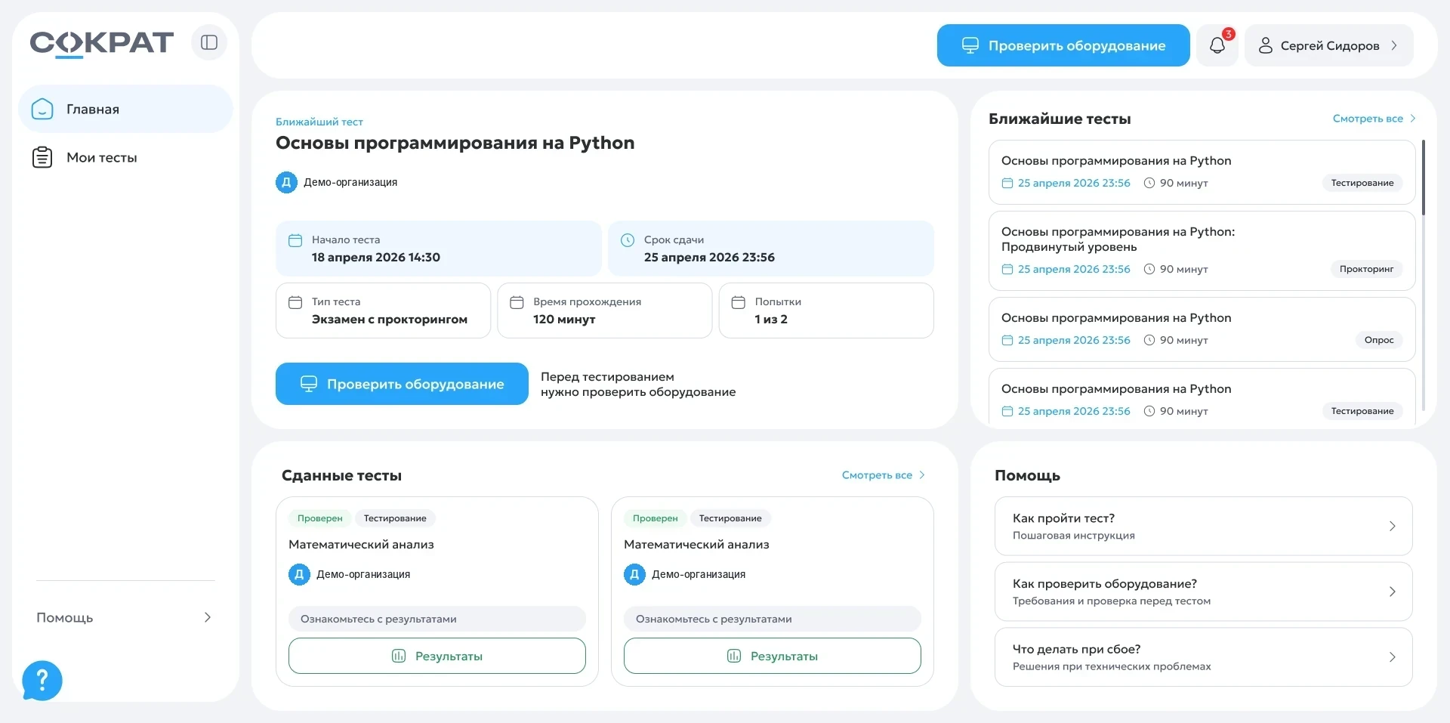The image size is (1450, 723).
Task: Click the СОКРАТ logo
Action: [x=102, y=44]
